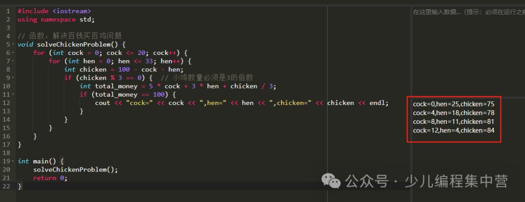Click line number 21 in the gutter
525x202 pixels.
tap(7, 178)
